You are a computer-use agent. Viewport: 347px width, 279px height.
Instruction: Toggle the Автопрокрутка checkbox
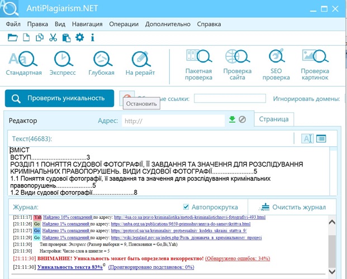coord(186,207)
